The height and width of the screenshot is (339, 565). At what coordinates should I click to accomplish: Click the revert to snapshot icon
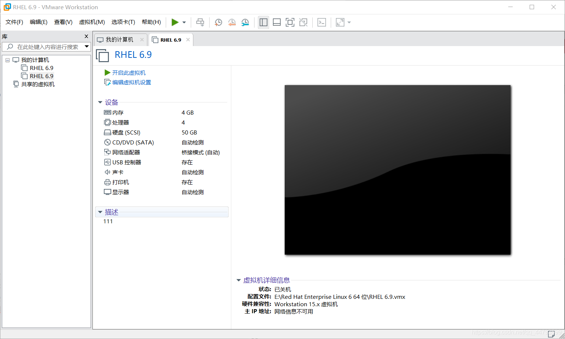click(232, 22)
